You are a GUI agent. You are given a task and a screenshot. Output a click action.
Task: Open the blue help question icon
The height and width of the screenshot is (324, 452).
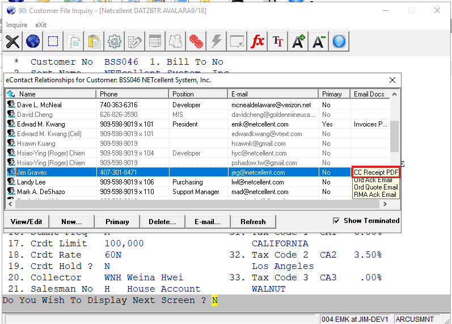339,41
